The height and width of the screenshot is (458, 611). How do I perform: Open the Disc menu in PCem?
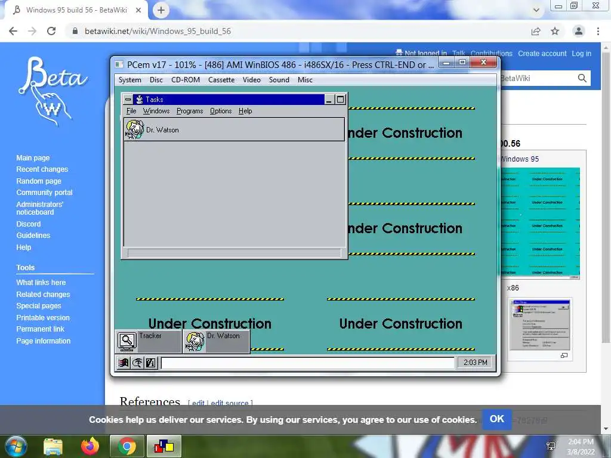pyautogui.click(x=156, y=80)
